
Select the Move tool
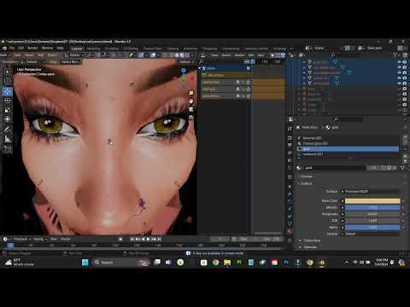(x=8, y=91)
